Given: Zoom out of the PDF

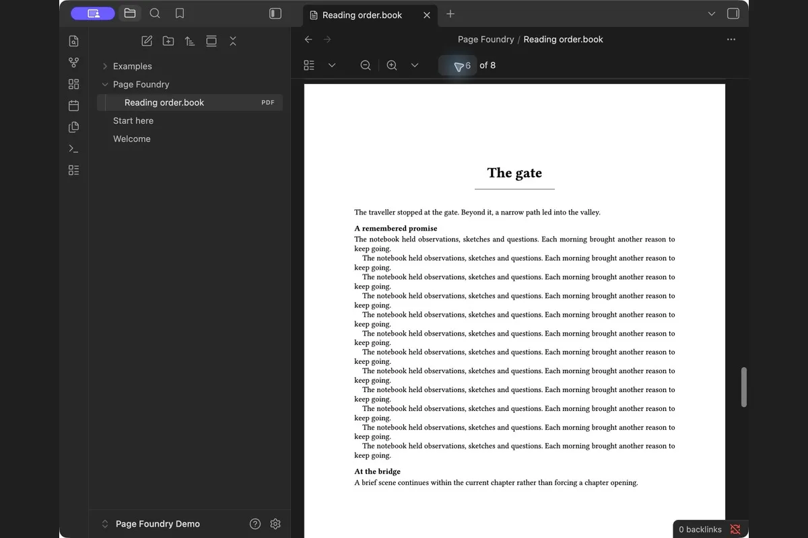Looking at the screenshot, I should 366,65.
